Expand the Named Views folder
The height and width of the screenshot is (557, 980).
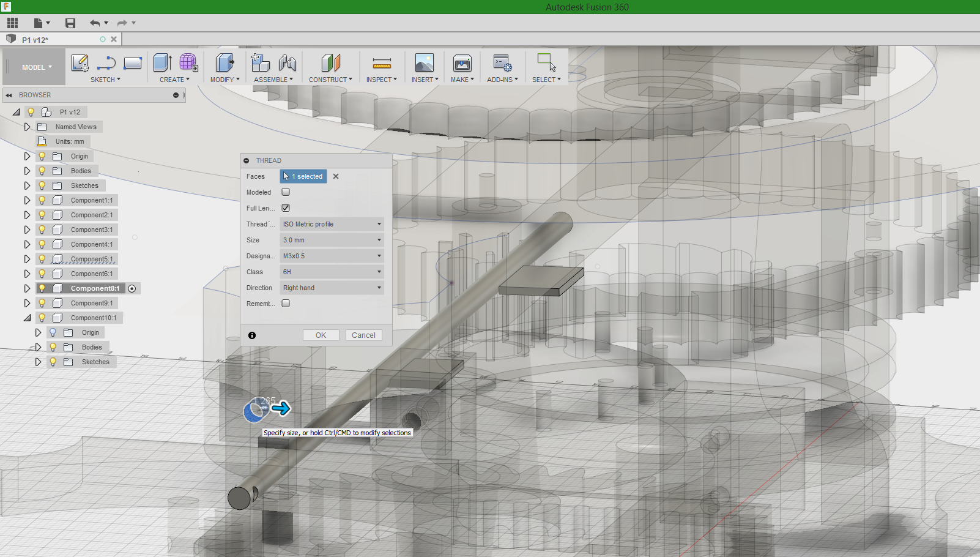(27, 127)
